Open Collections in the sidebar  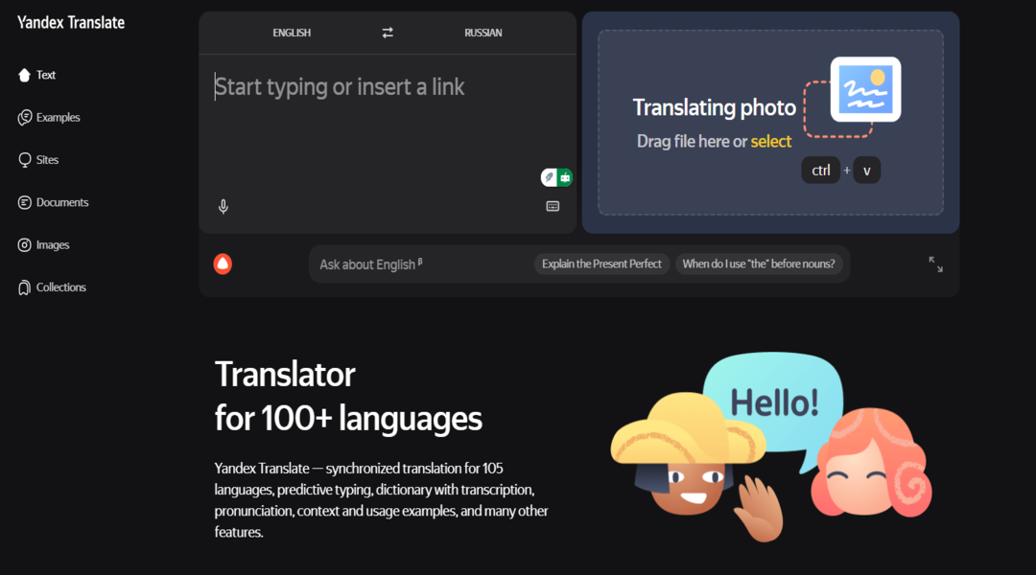[x=52, y=287]
